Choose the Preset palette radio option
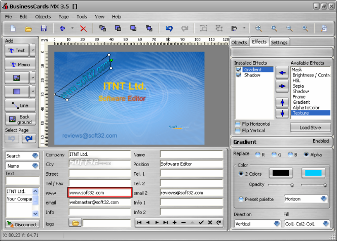This screenshot has width=337, height=241. tap(241, 199)
